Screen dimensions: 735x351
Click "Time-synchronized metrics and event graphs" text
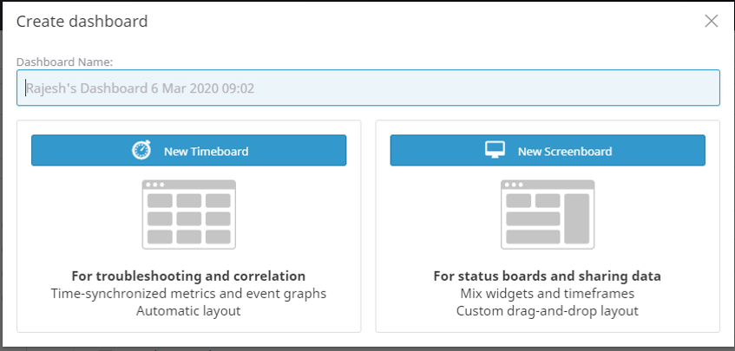(x=188, y=294)
